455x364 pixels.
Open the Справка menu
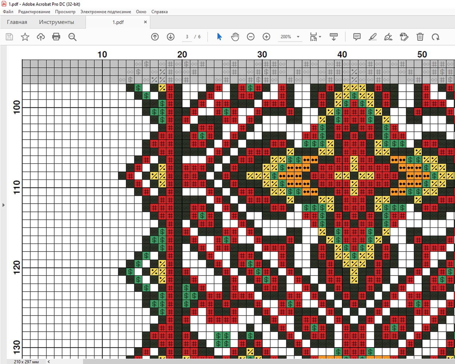tap(159, 12)
